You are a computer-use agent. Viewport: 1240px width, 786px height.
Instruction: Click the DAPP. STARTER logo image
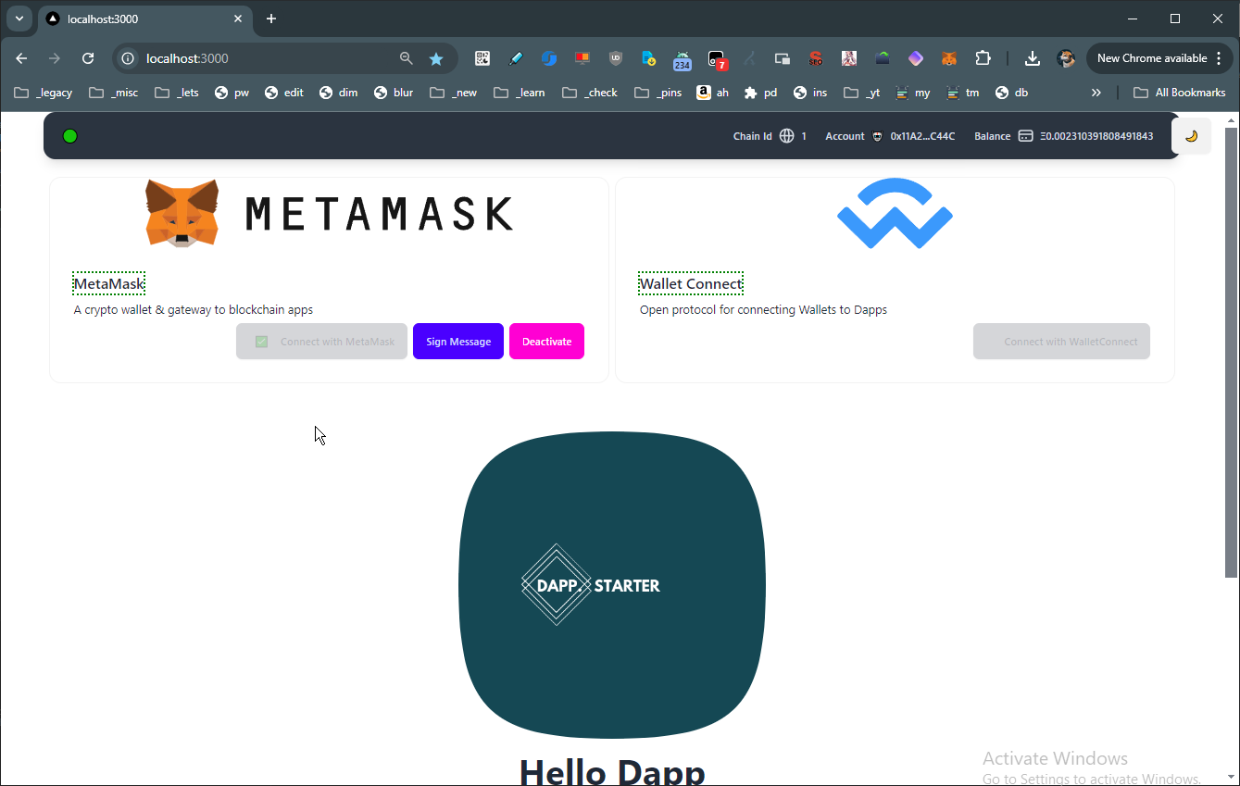(x=612, y=585)
